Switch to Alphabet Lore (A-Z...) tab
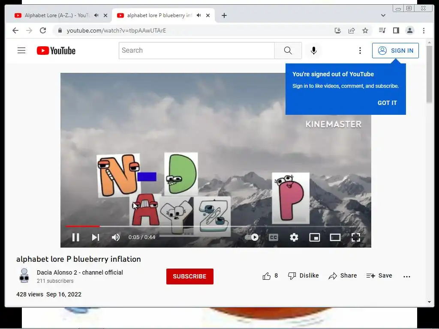 (x=57, y=15)
